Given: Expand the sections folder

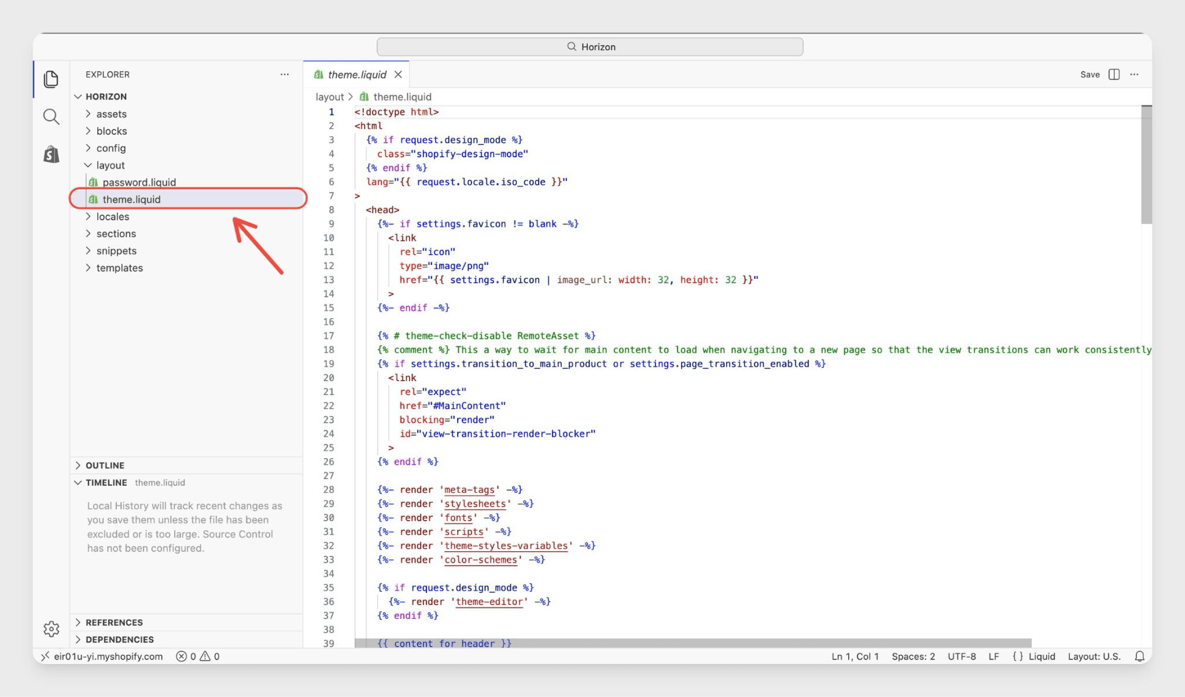Looking at the screenshot, I should (x=88, y=234).
